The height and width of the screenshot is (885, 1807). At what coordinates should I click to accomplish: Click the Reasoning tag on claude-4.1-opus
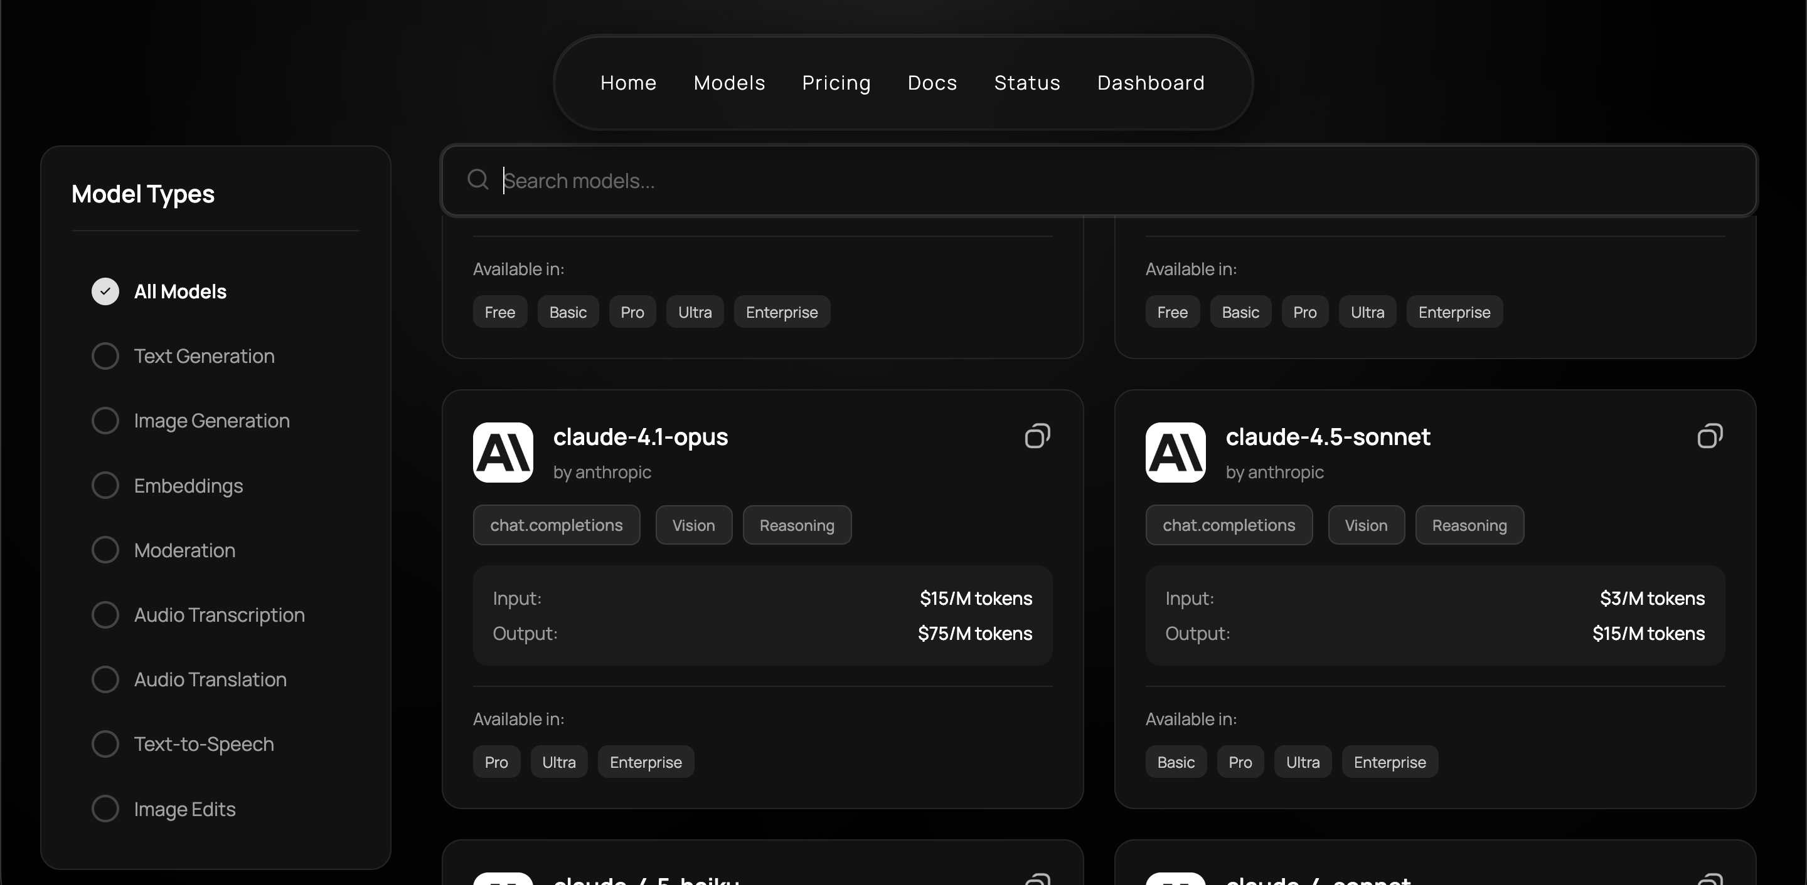point(797,525)
